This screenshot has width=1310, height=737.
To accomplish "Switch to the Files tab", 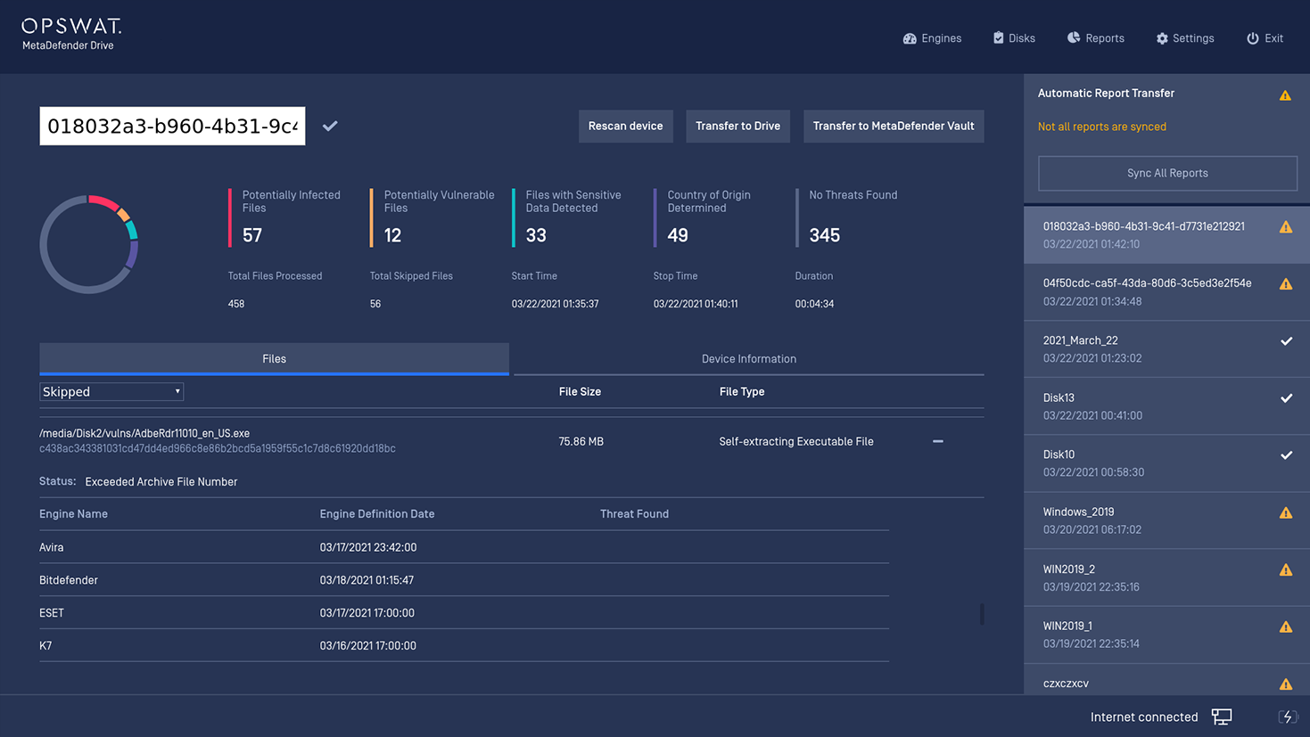I will [274, 359].
